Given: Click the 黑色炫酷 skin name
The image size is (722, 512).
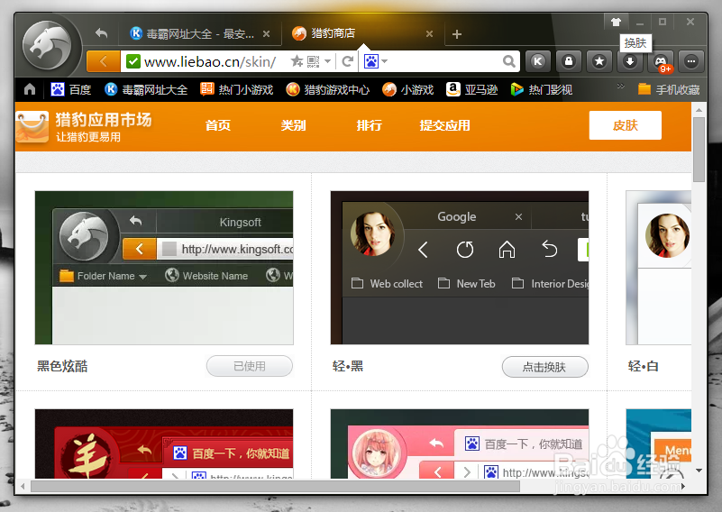Looking at the screenshot, I should pos(62,366).
